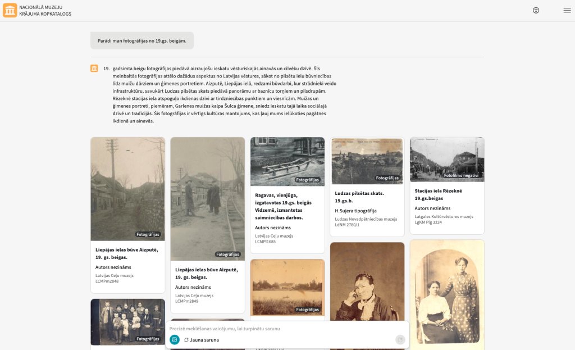
Task: Open the family group photograph
Action: (x=127, y=322)
